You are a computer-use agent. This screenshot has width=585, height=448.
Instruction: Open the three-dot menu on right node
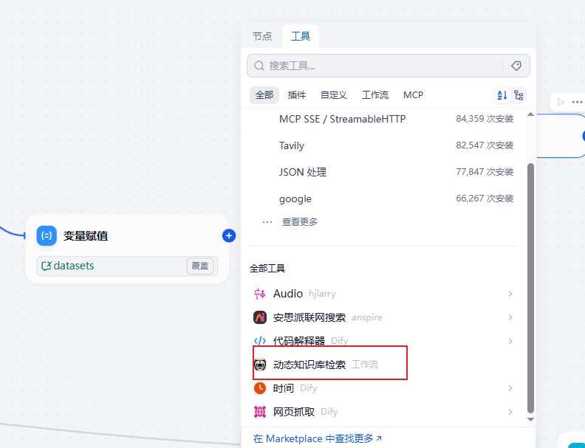point(577,102)
